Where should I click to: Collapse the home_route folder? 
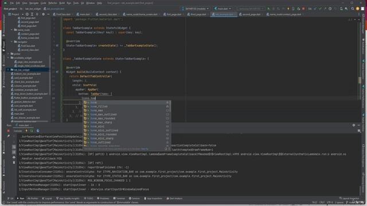[x=11, y=30]
